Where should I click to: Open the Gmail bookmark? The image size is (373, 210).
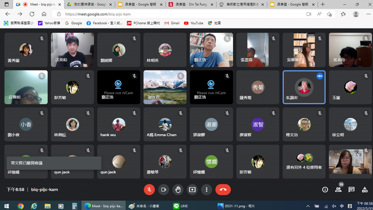coord(172,23)
